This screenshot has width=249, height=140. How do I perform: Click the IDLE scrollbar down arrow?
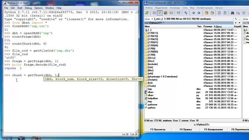[137, 131]
